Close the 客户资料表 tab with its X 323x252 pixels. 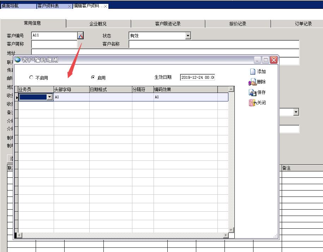click(x=70, y=6)
